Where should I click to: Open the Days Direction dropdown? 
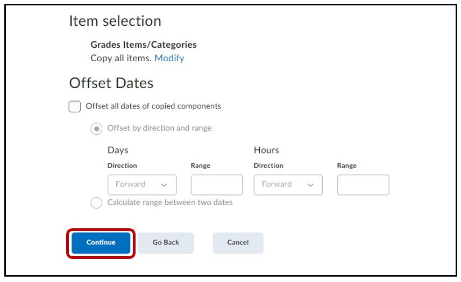[142, 185]
